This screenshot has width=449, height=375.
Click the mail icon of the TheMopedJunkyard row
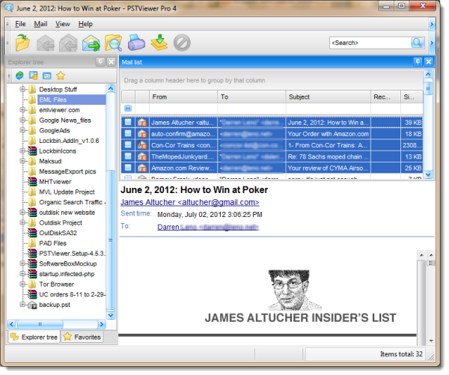[x=142, y=156]
